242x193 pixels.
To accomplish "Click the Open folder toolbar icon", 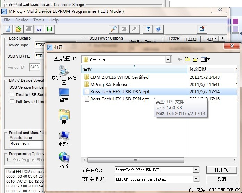I will click(x=18, y=29).
